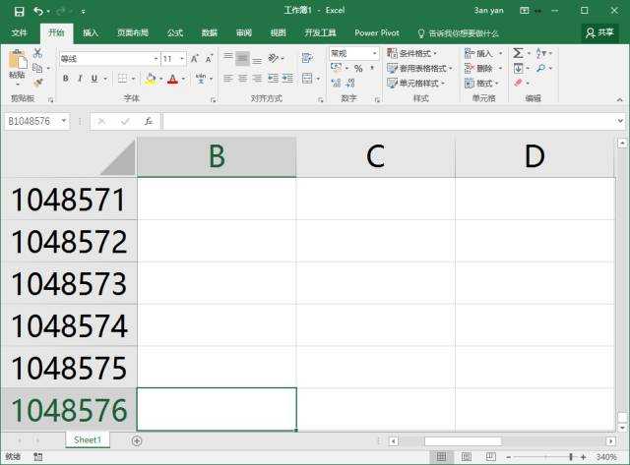Toggle Bold formatting
Viewport: 630px width, 465px height.
pyautogui.click(x=66, y=79)
